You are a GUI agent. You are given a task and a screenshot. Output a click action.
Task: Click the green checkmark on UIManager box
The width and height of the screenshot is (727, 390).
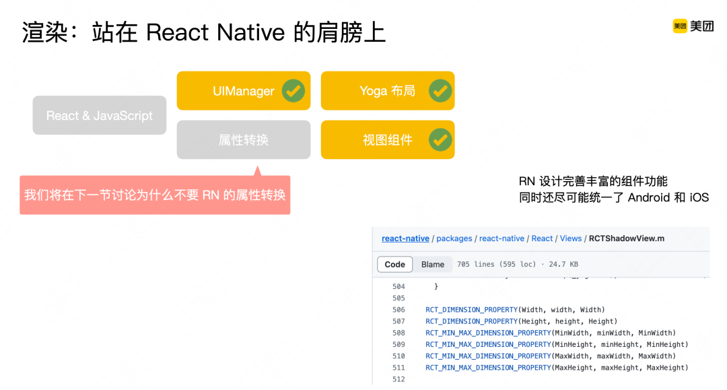click(293, 91)
